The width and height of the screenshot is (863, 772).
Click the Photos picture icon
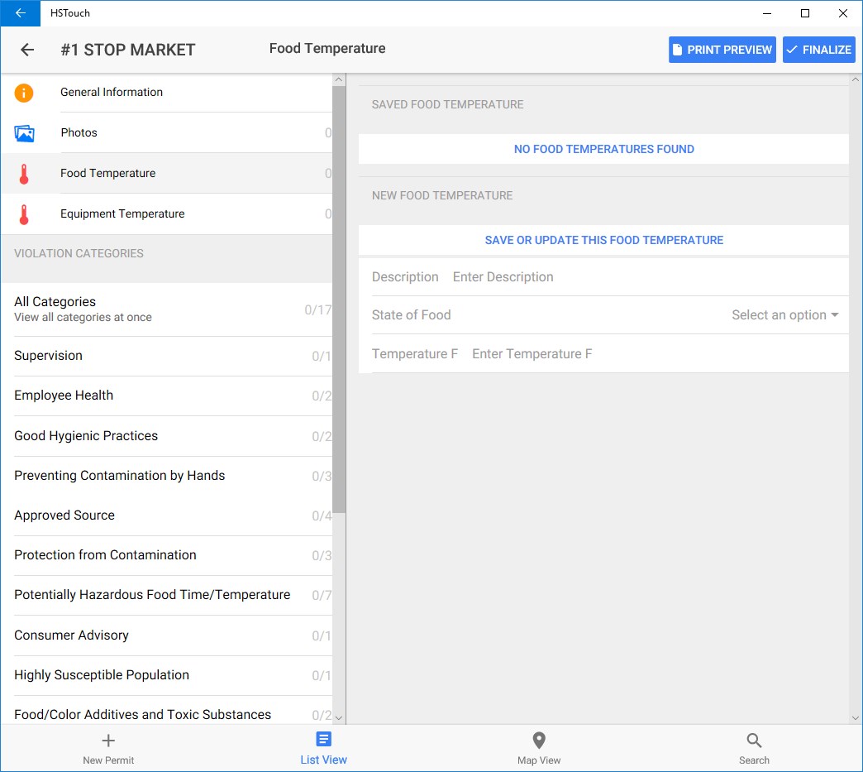click(24, 132)
